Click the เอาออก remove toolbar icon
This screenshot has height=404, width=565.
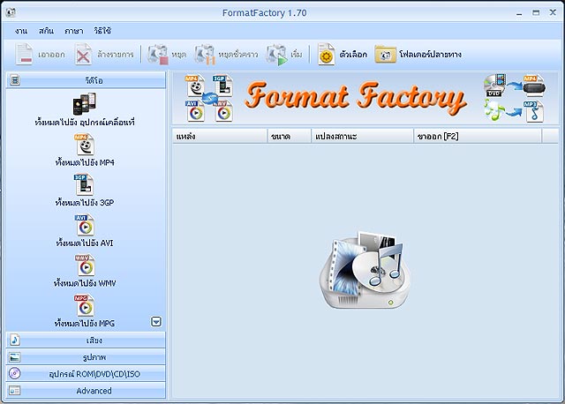click(25, 55)
